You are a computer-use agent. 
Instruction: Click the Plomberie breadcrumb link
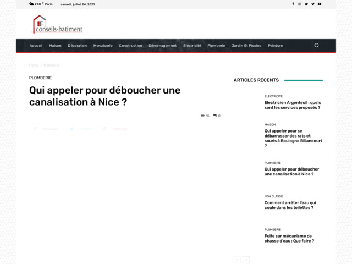(x=51, y=65)
